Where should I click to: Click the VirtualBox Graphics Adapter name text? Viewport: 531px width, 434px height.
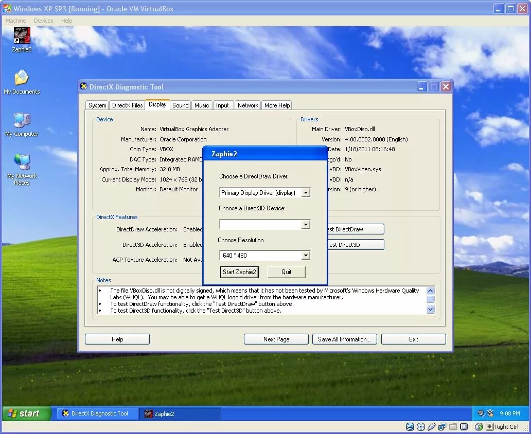click(x=194, y=129)
